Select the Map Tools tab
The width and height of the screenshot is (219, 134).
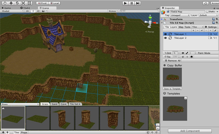tap(184, 27)
